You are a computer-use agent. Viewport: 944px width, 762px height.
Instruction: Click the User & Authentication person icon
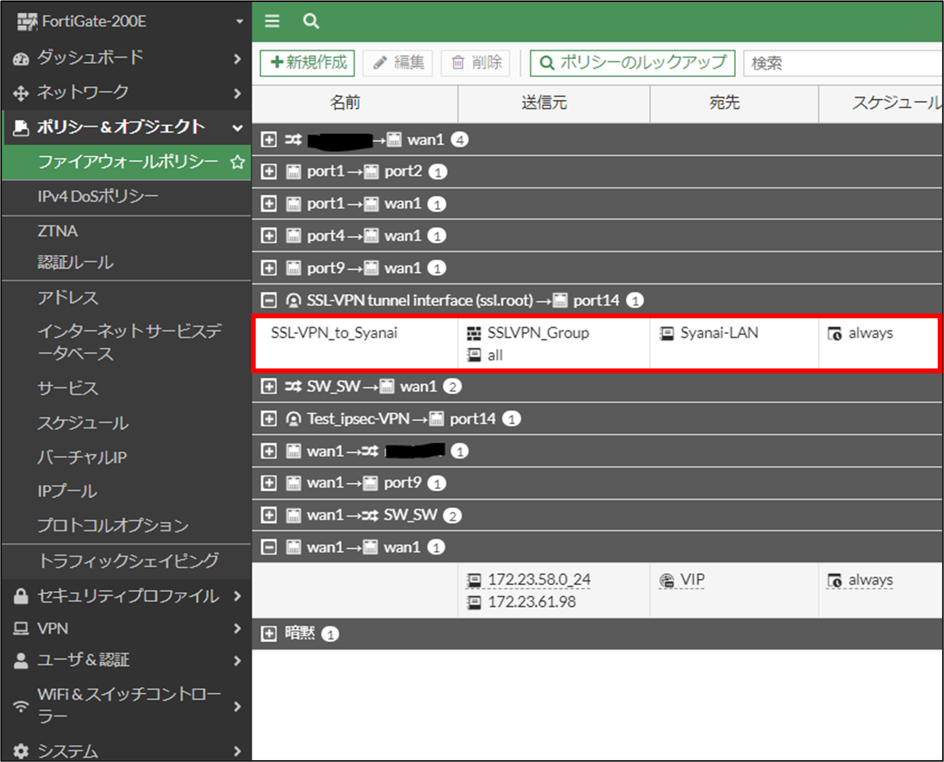[x=21, y=660]
